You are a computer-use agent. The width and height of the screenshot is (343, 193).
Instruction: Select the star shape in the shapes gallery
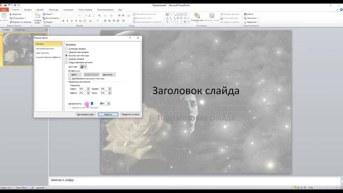tap(185, 22)
